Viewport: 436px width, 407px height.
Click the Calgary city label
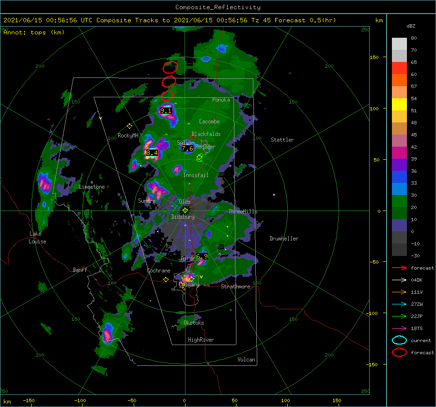[x=189, y=285]
